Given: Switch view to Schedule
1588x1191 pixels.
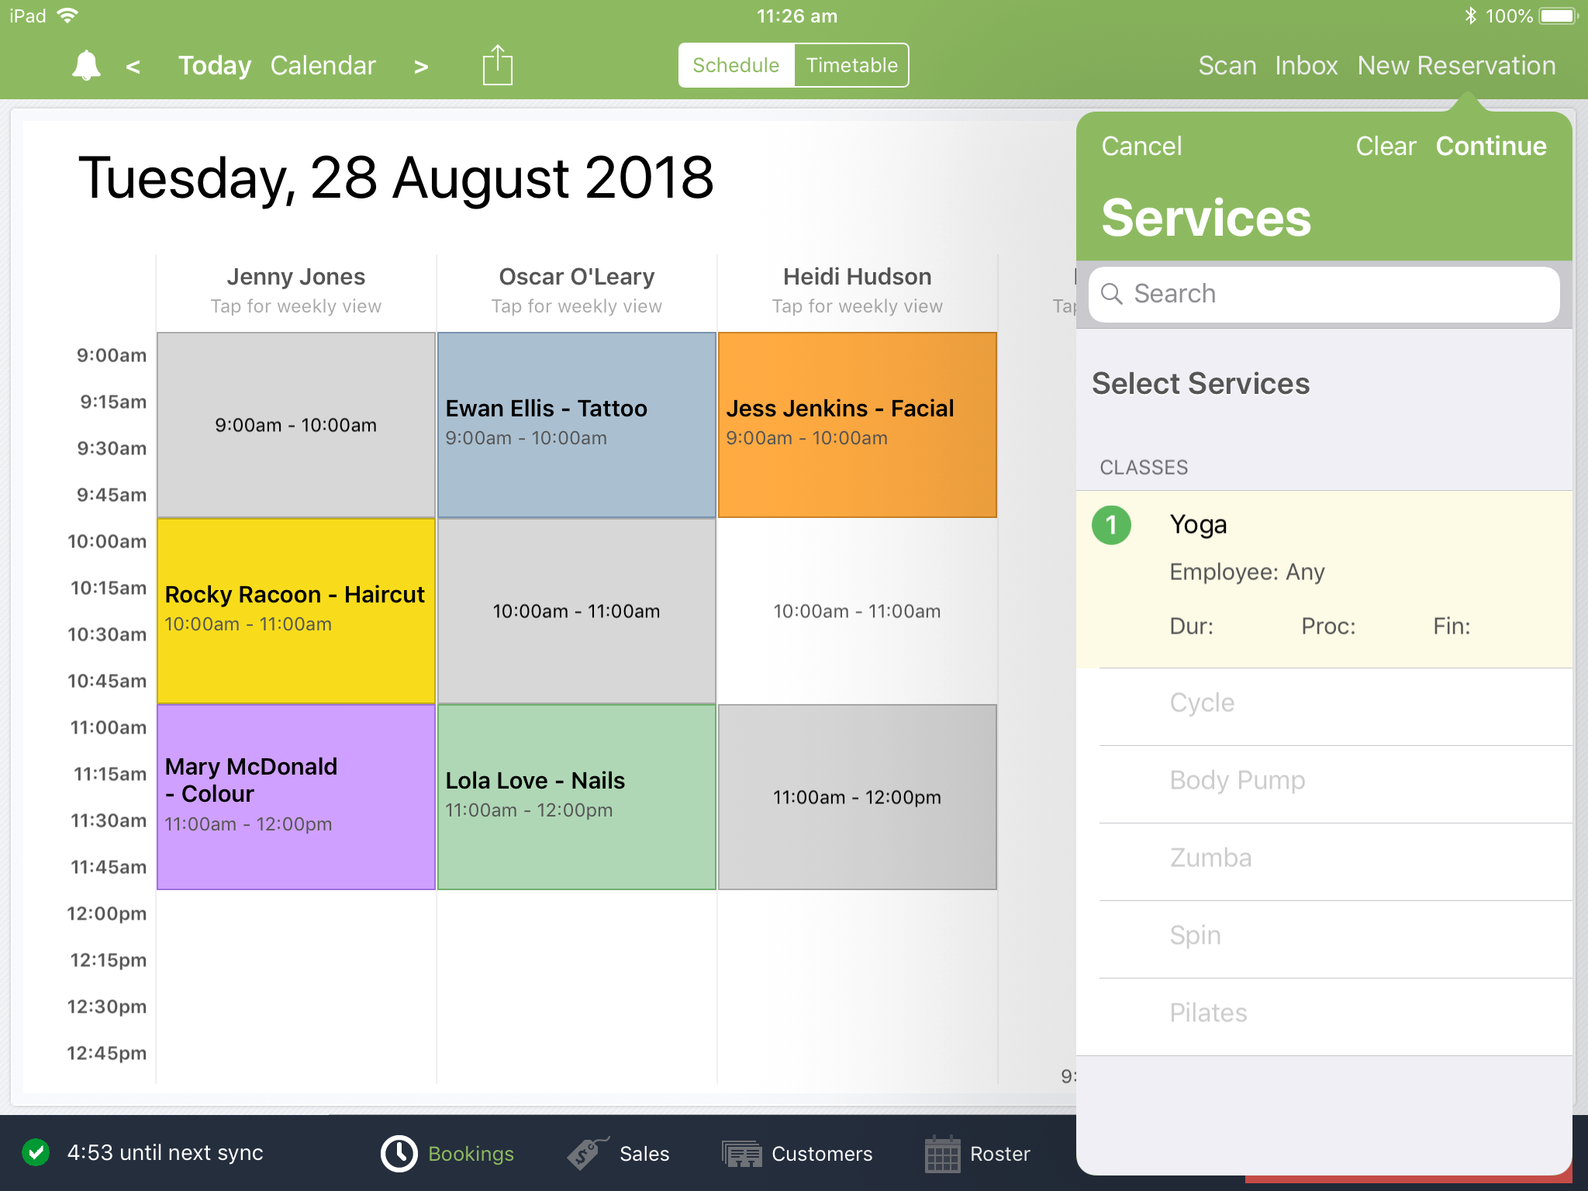Looking at the screenshot, I should [734, 65].
